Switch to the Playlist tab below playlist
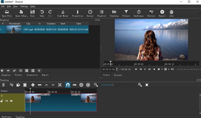The width and height of the screenshot is (201, 118). click(6, 75)
